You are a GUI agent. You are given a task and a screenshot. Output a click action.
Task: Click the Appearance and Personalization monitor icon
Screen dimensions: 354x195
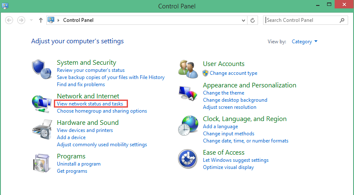click(188, 93)
